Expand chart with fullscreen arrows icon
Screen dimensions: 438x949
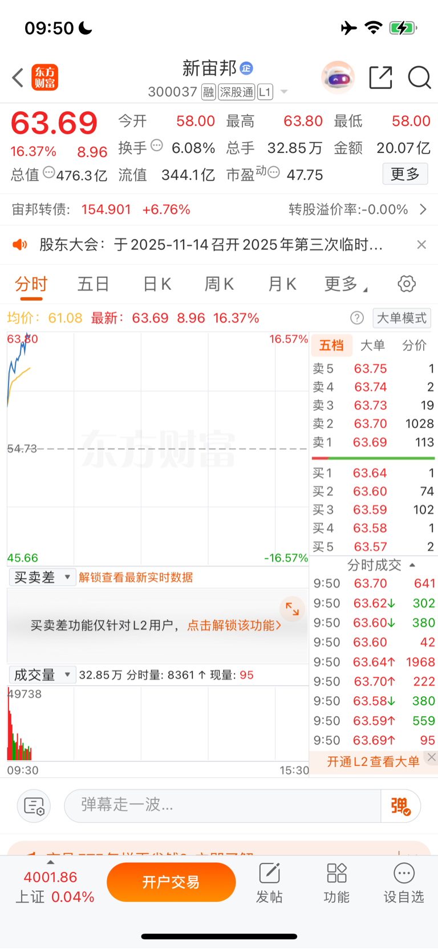tap(292, 609)
